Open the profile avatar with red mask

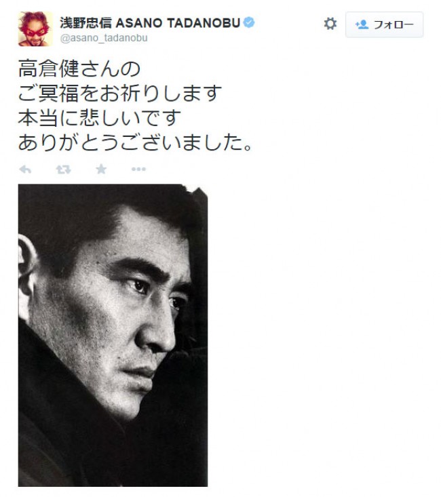click(35, 29)
